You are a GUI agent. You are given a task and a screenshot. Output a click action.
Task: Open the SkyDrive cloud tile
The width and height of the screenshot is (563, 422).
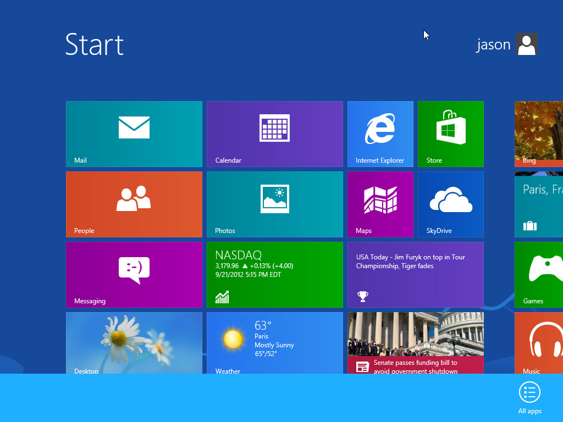tap(451, 204)
